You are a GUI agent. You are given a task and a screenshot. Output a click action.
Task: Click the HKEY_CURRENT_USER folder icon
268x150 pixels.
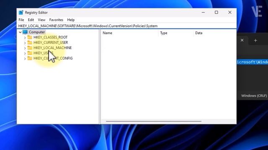point(30,42)
